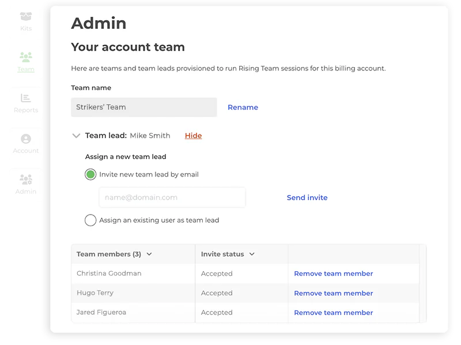
Task: Focus the Team name field Strikers' Team
Action: (144, 107)
